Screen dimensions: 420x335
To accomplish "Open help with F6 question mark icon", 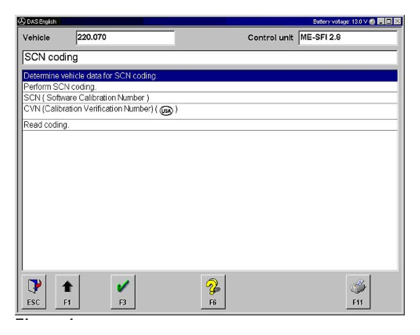I will coord(213,290).
